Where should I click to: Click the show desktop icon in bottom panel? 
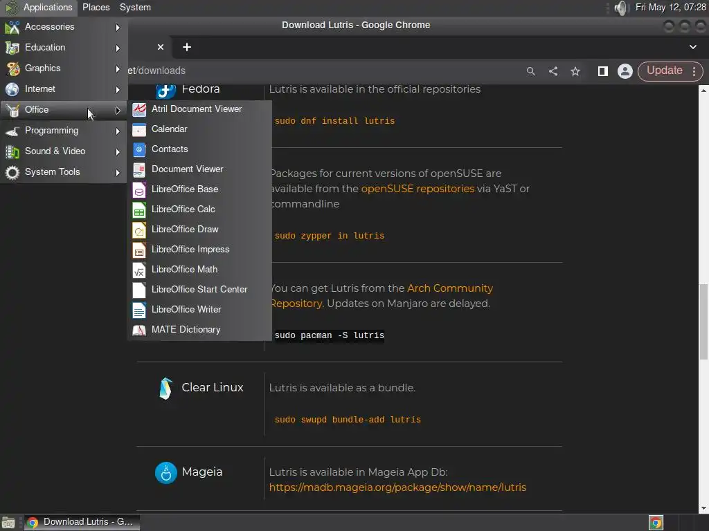point(8,523)
